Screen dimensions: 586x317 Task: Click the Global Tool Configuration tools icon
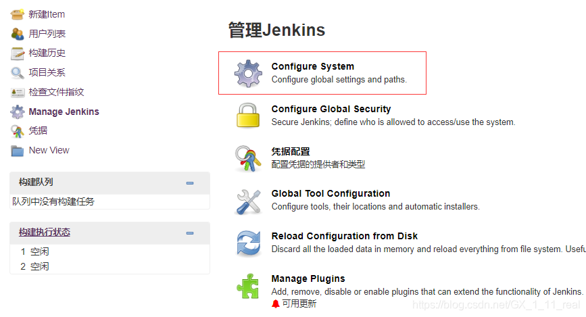pos(249,201)
